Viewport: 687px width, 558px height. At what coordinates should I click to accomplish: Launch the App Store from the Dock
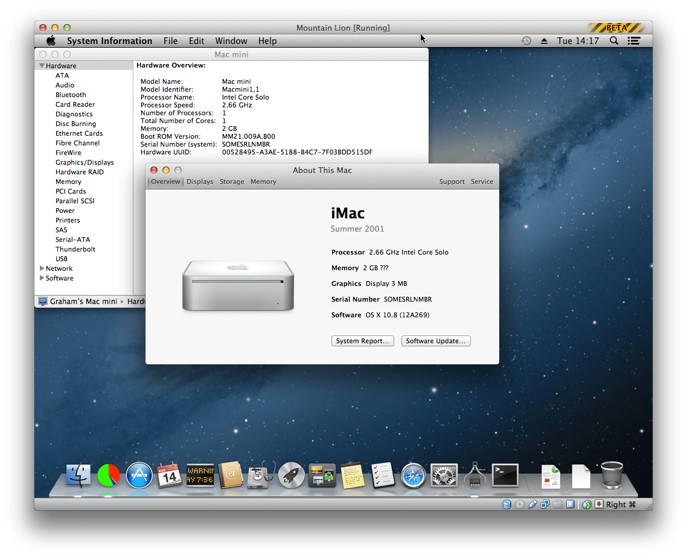(x=139, y=475)
